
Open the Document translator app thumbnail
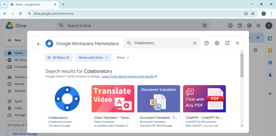point(158,99)
